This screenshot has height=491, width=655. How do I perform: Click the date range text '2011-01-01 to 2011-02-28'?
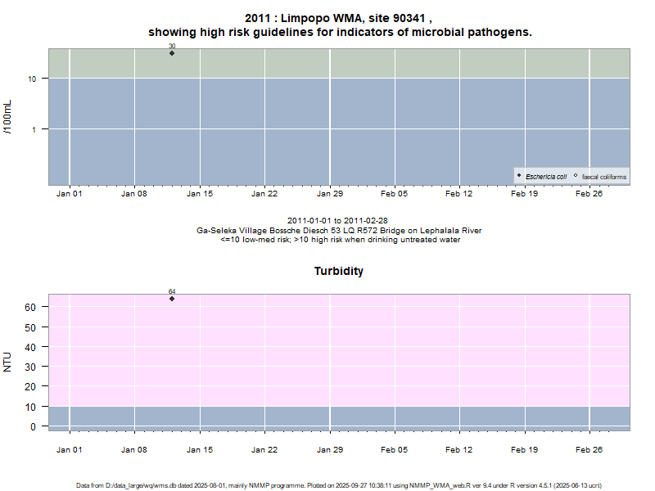[x=339, y=221]
